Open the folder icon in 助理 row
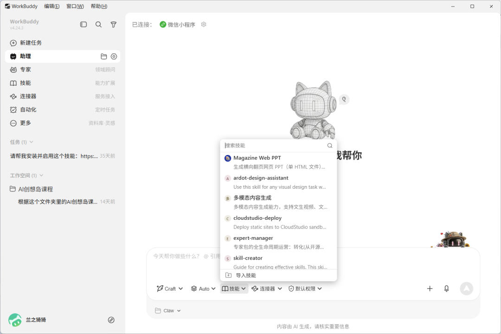 click(x=103, y=57)
